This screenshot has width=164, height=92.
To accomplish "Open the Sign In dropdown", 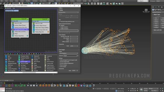I will 143,1.
